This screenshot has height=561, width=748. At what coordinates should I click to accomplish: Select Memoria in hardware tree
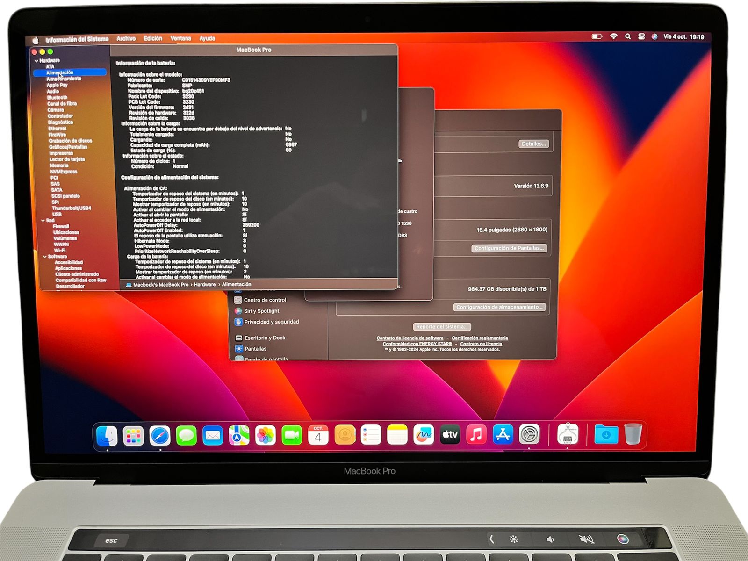[59, 165]
